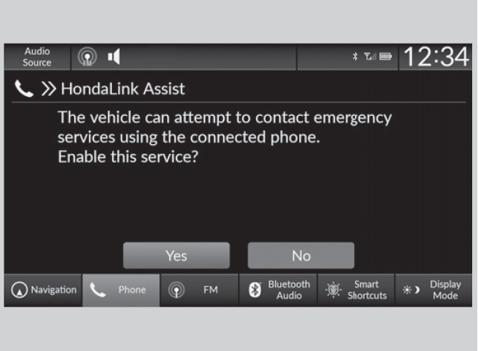Tap No to decline emergency service
Image resolution: width=478 pixels, height=351 pixels.
click(301, 256)
